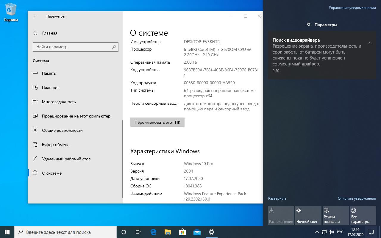The image size is (381, 238).
Task: Expand hidden icons in system tray
Action: pyautogui.click(x=317, y=232)
